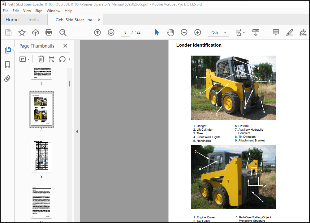Open the Help menu

click(68, 11)
